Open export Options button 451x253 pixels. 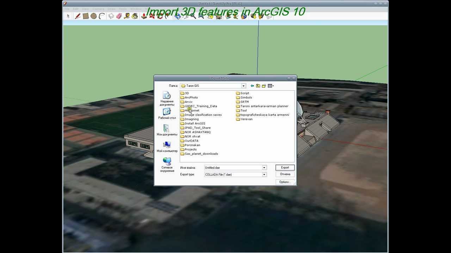tap(285, 182)
